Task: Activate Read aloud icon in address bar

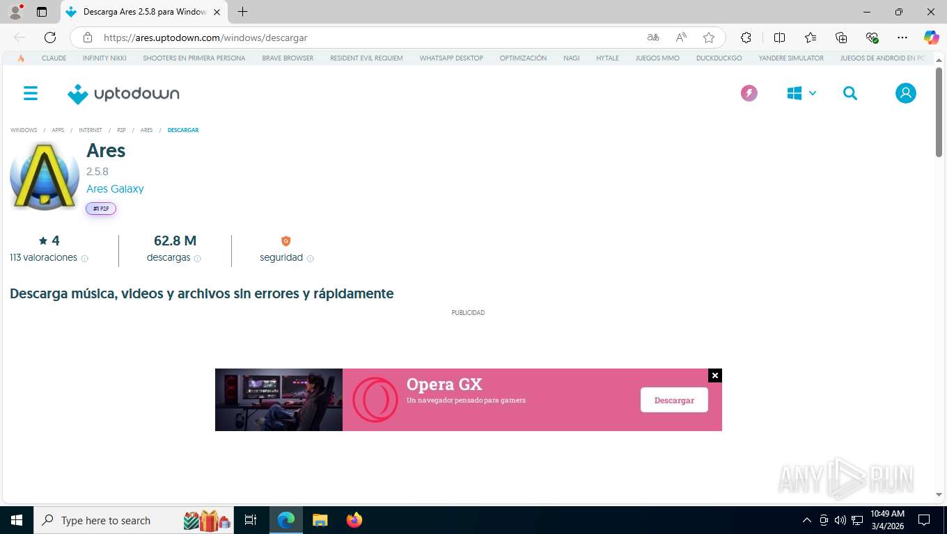Action: (681, 38)
